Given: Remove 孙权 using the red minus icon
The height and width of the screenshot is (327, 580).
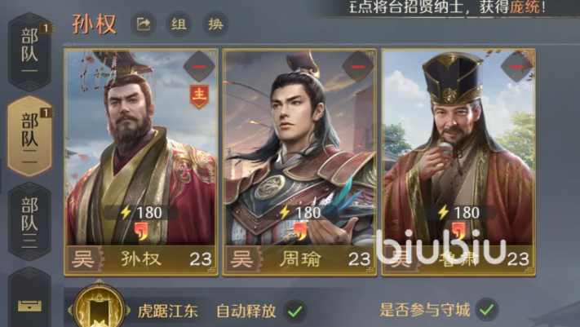Looking at the screenshot, I should (199, 67).
